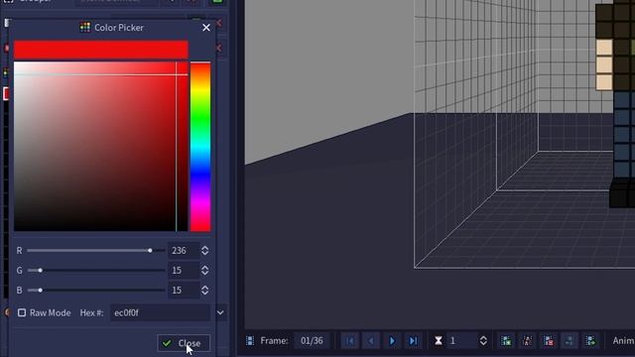
Task: Click the Close button with green checkmark
Action: click(x=184, y=343)
